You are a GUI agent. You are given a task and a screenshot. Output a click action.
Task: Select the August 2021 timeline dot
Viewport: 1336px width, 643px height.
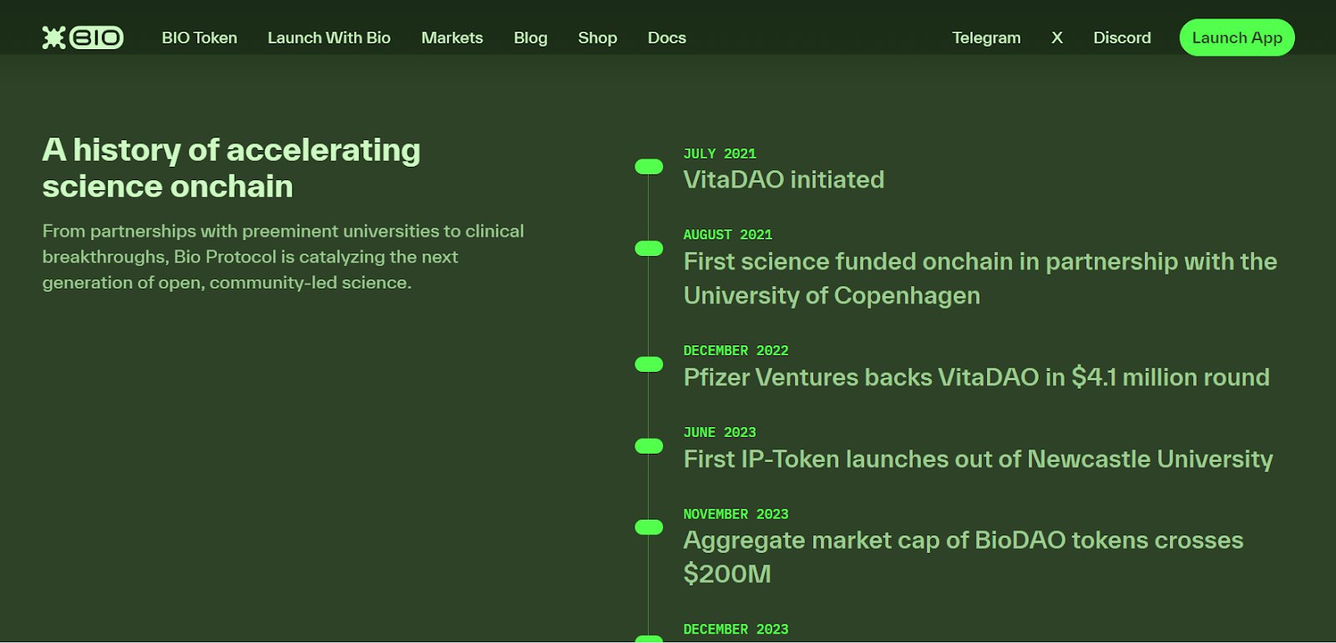[x=649, y=249]
